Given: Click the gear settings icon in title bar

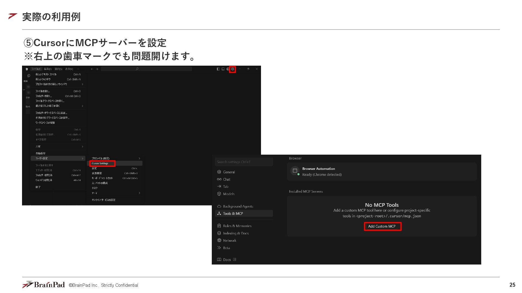Looking at the screenshot, I should [x=232, y=69].
